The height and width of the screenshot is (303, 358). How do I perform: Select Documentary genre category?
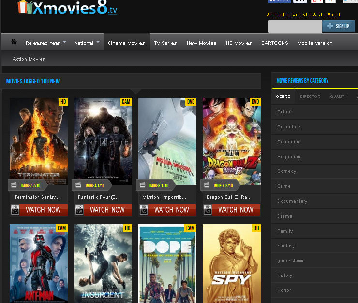click(x=292, y=201)
